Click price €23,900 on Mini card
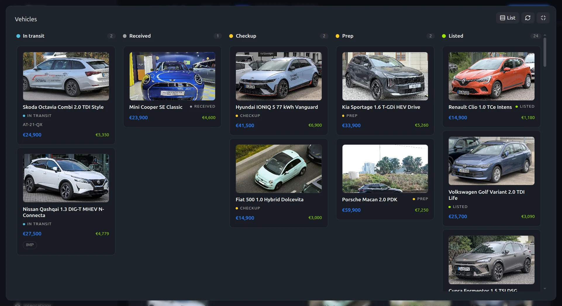 139,118
